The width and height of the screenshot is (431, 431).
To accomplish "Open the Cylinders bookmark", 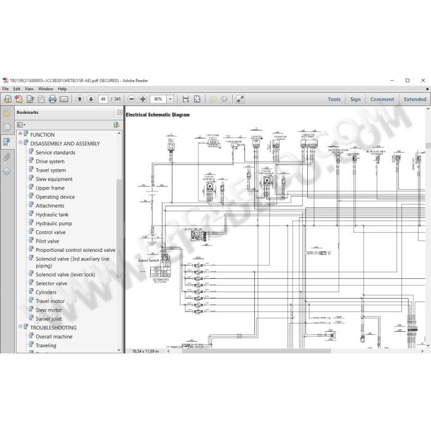I will coord(46,292).
